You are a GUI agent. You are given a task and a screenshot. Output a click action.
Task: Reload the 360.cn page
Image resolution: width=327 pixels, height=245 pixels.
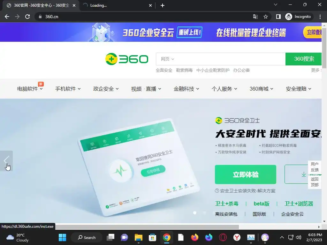coord(27,17)
